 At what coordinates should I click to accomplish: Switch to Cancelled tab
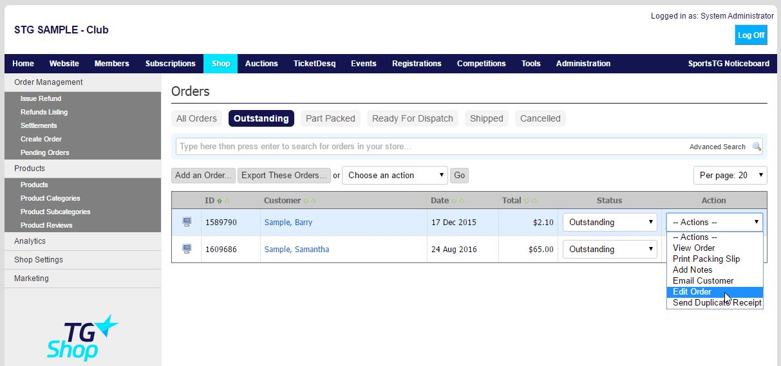pyautogui.click(x=540, y=118)
